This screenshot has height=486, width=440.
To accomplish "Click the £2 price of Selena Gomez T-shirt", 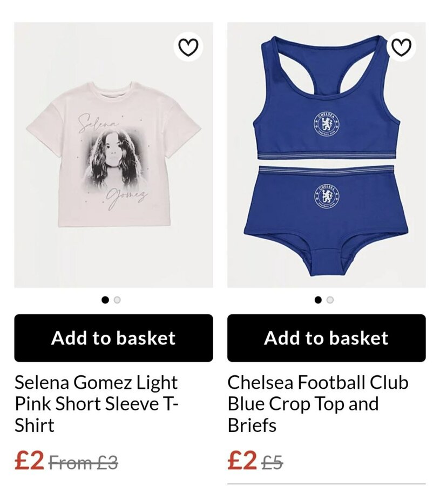I will tap(29, 460).
